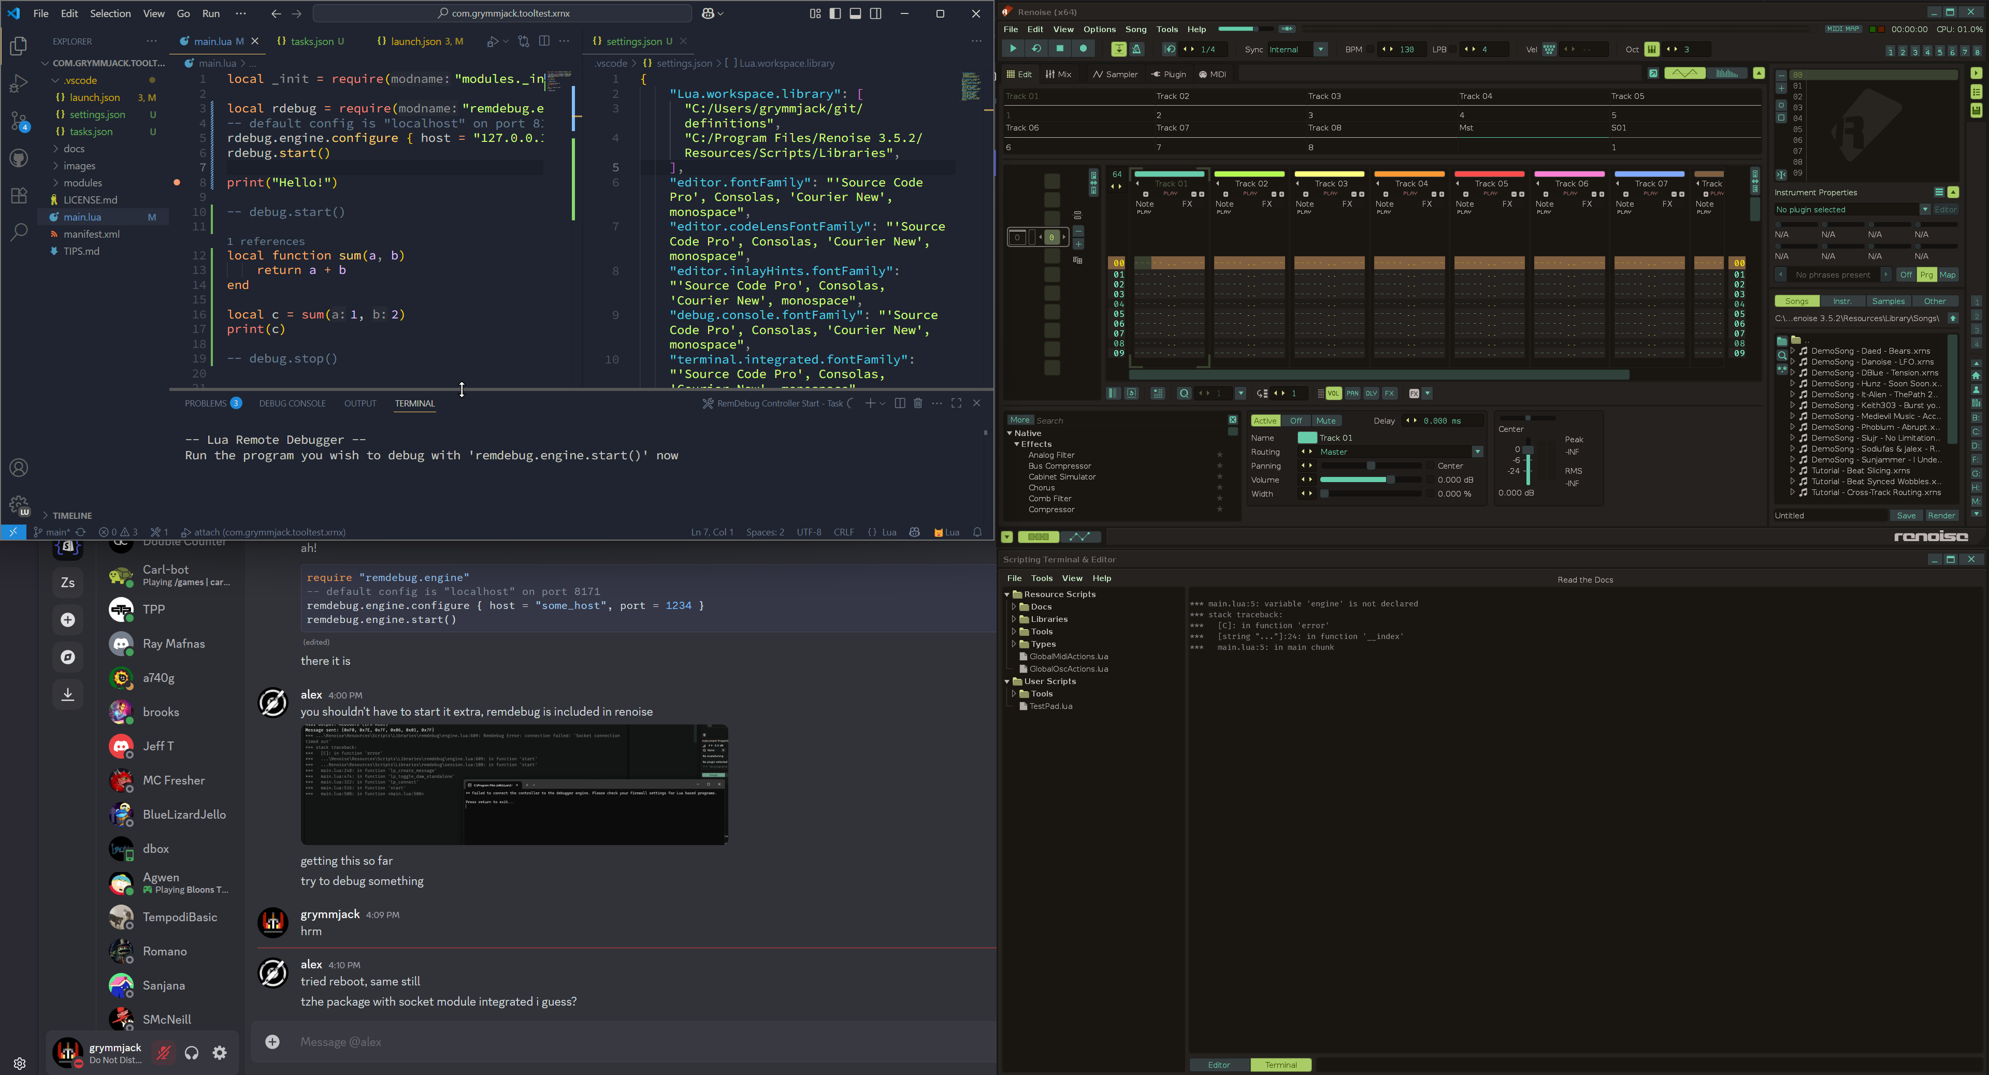This screenshot has width=1989, height=1075.
Task: Expand the modules folder in Explorer
Action: [83, 183]
